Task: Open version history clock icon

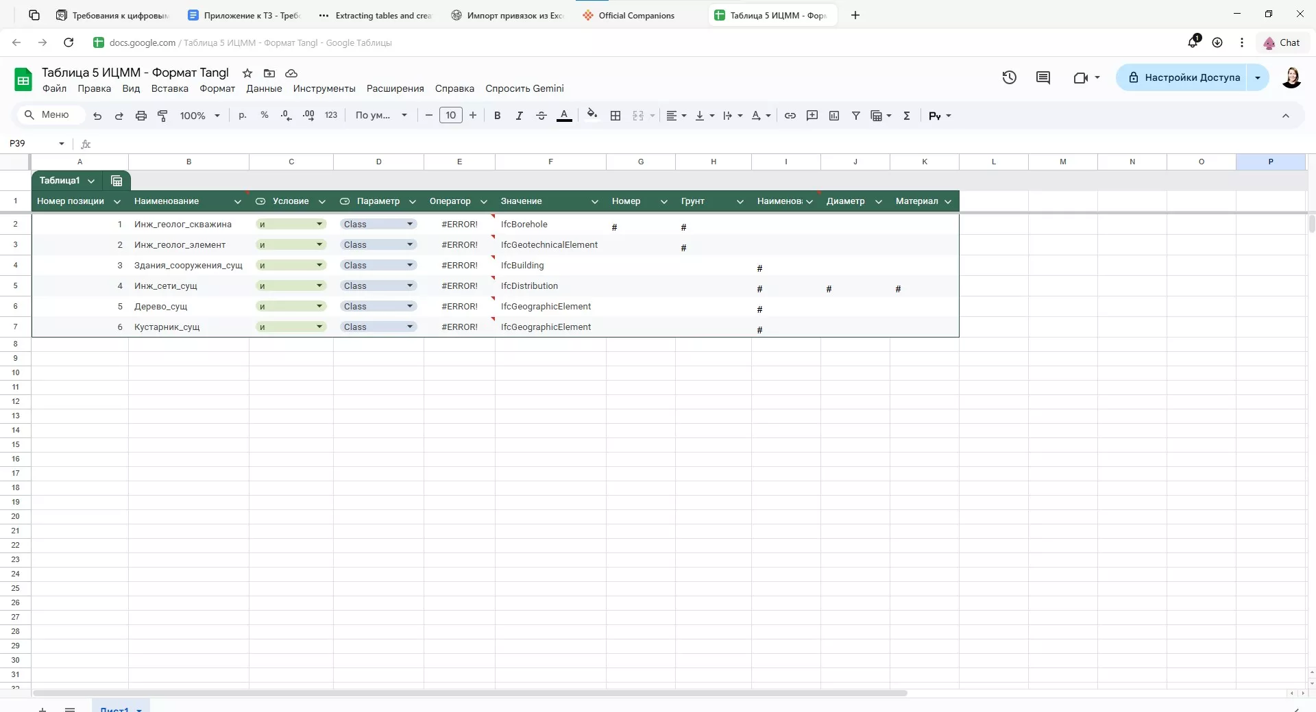Action: click(1009, 78)
